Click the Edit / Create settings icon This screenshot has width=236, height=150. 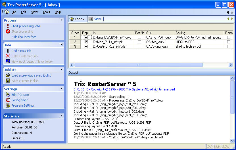click(x=8, y=95)
